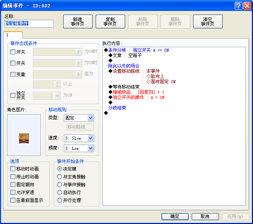Screen dimensions: 253x224
Task: Select the 等待移动结束 command
Action: [124, 87]
